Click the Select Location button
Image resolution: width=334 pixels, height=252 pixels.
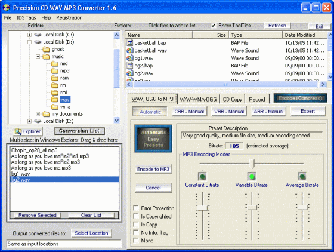pyautogui.click(x=91, y=233)
